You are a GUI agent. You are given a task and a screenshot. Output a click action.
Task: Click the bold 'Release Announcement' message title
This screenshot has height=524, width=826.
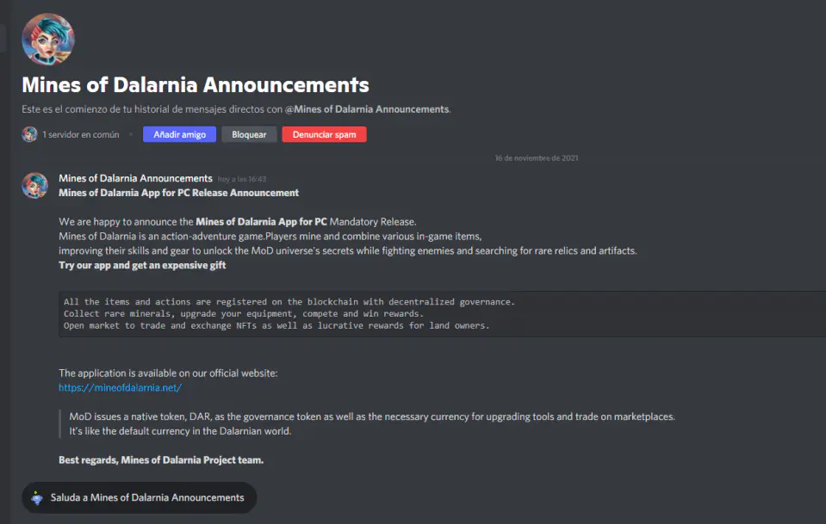click(179, 193)
